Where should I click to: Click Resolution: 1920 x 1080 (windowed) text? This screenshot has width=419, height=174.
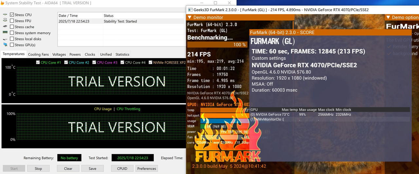coord(289,78)
